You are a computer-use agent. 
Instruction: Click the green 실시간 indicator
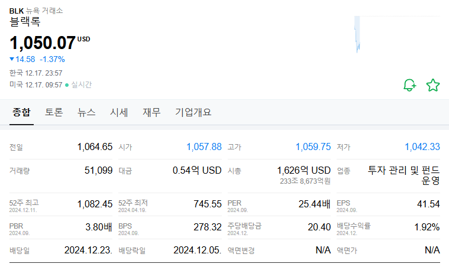(x=79, y=84)
